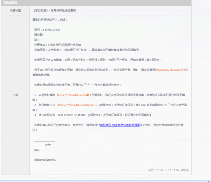Click option 3 text 拨打客服电话
The height and width of the screenshot is (182, 211).
click(47, 115)
